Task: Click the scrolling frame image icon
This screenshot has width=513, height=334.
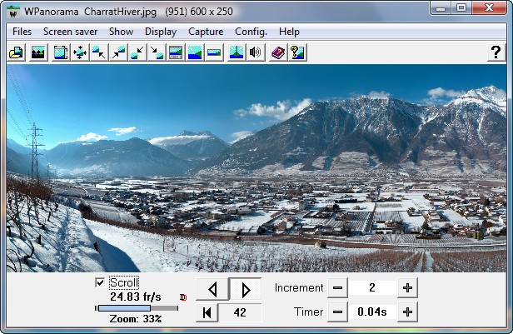Action: 61,52
